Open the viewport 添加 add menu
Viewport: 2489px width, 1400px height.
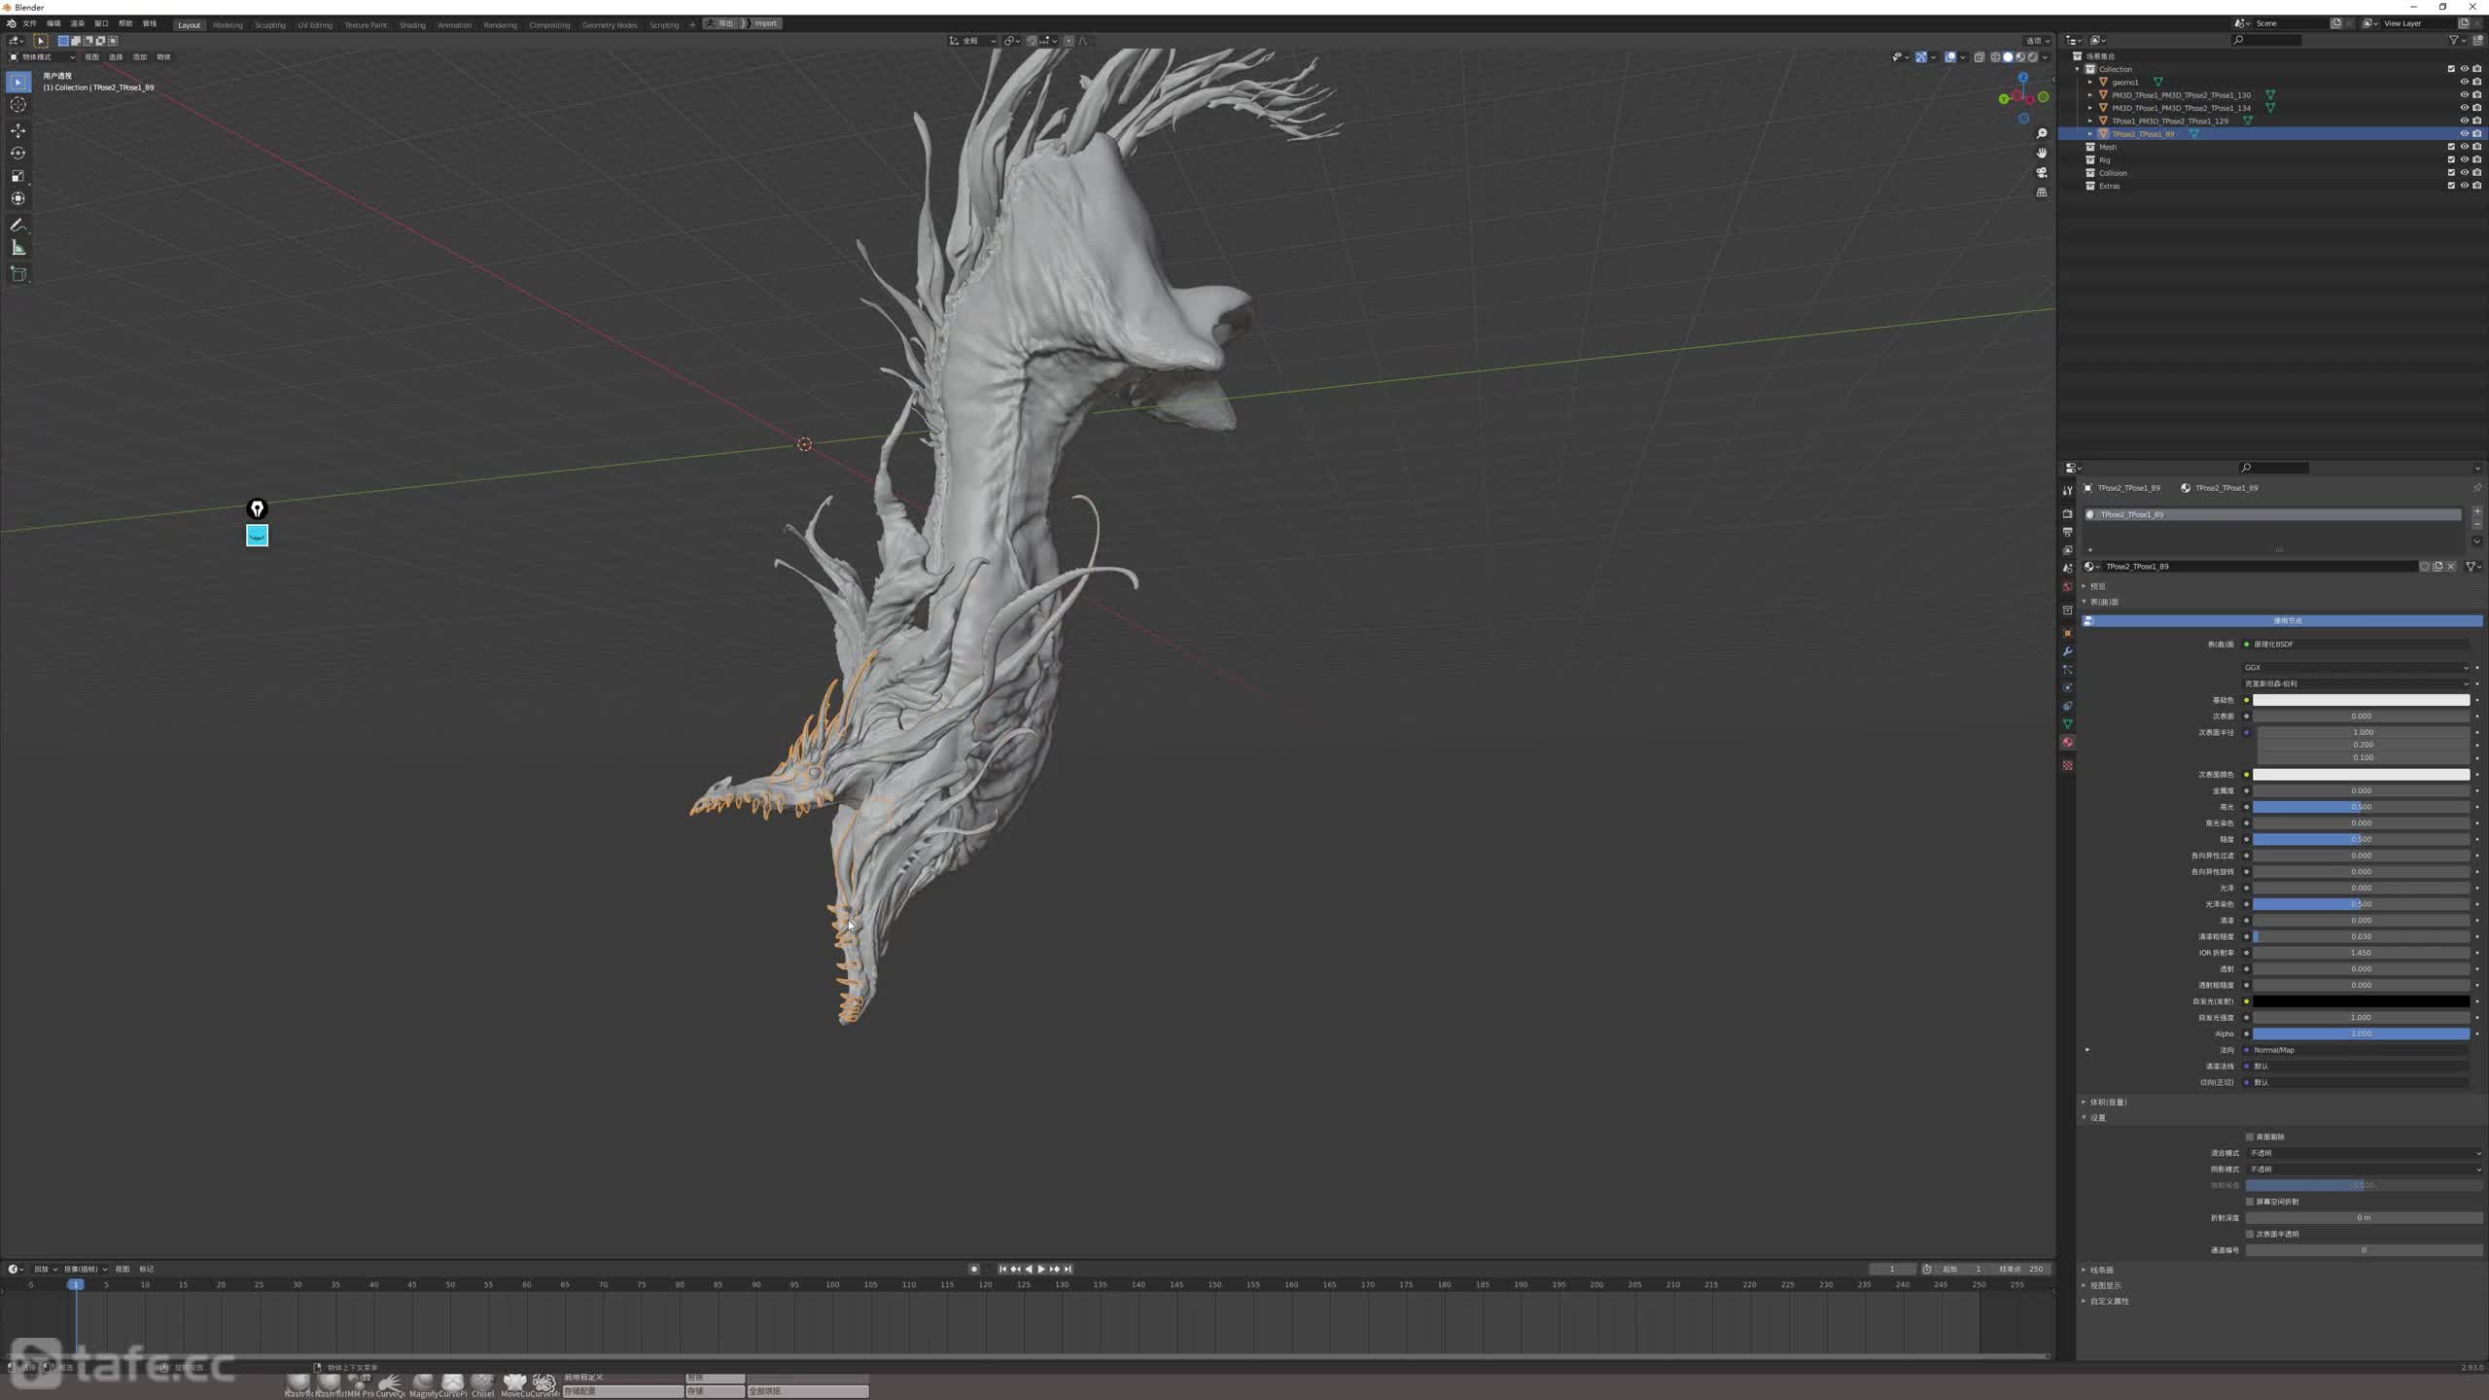(x=139, y=57)
